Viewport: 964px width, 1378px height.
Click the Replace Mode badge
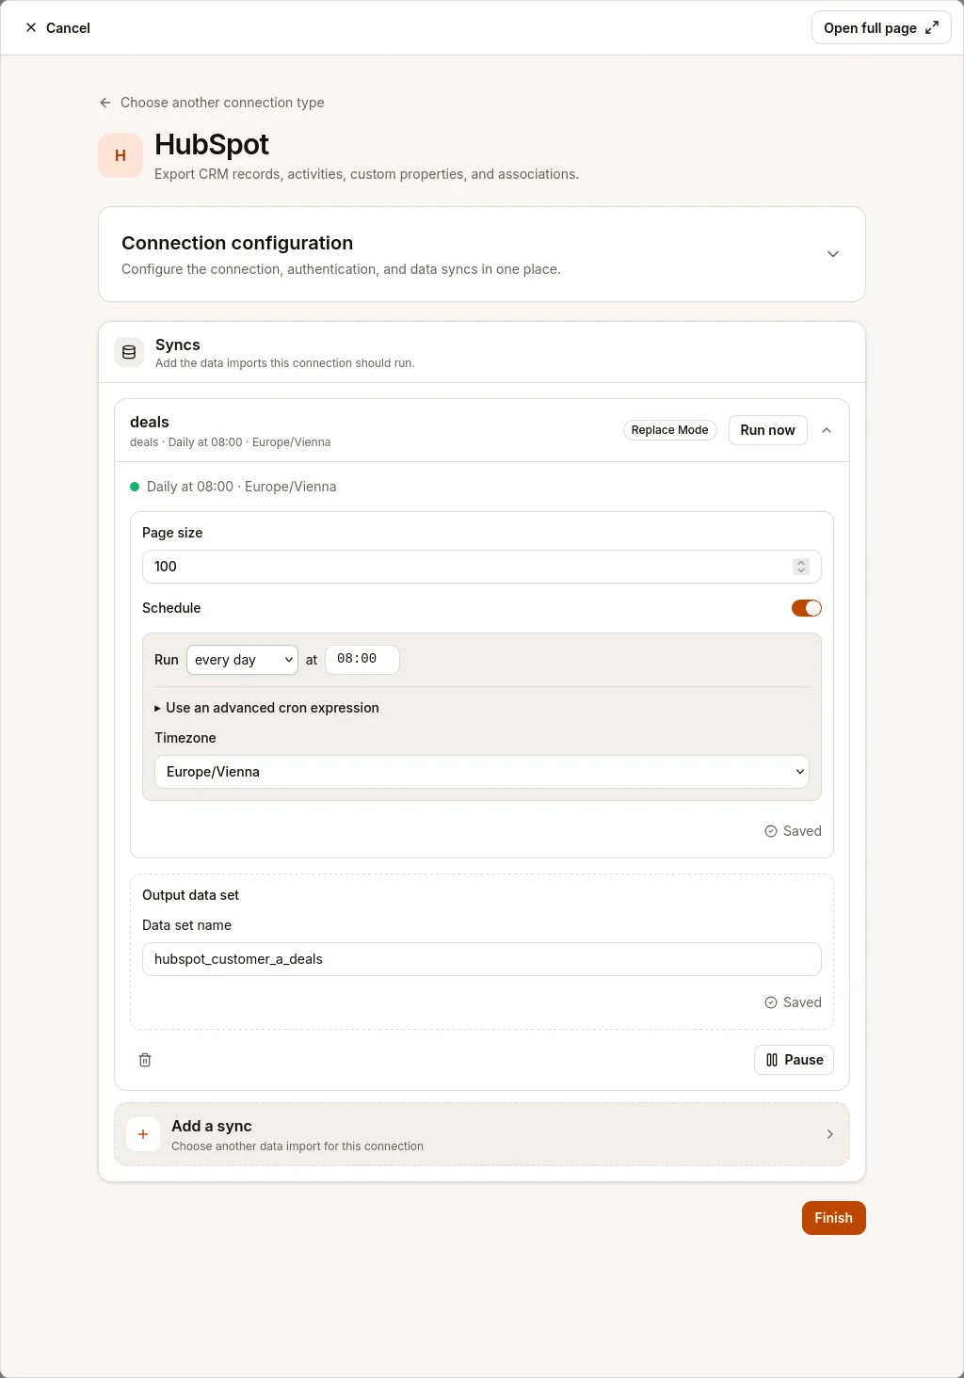[x=670, y=430]
